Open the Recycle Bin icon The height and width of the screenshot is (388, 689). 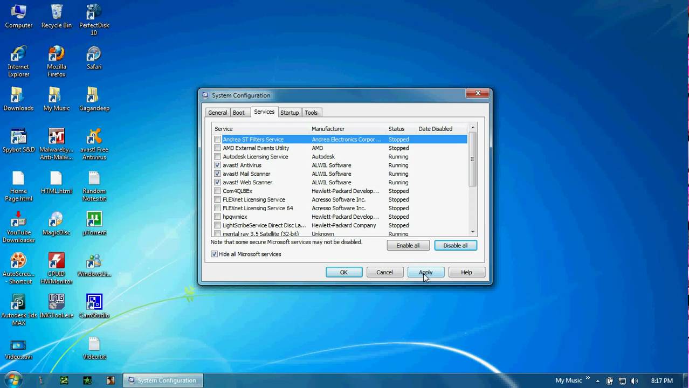coord(56,16)
